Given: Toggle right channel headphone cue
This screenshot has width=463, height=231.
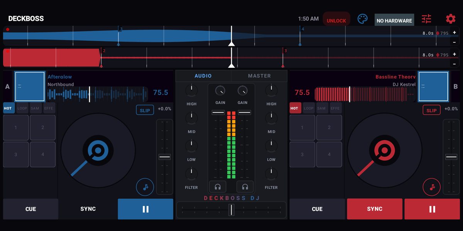Looking at the screenshot, I should (x=245, y=187).
